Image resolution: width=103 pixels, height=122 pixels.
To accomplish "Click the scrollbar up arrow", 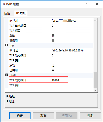I will pos(95,20).
